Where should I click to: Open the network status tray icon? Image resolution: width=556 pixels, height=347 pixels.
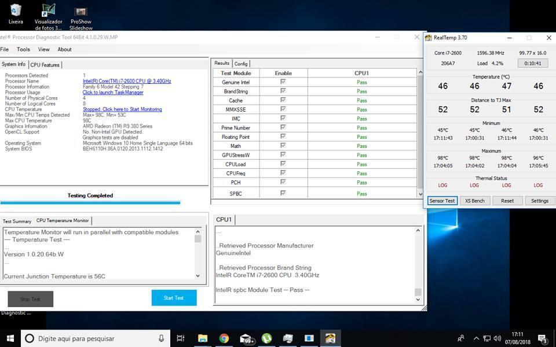pos(487,338)
